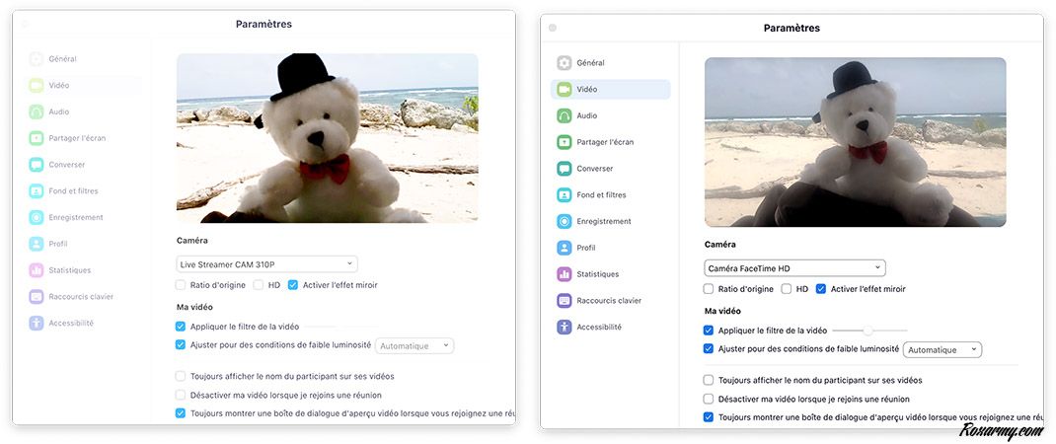
Task: Click the Converser chat icon in right window
Action: [x=565, y=169]
